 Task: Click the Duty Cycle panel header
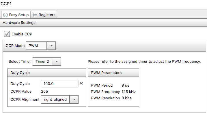[x=47, y=73]
